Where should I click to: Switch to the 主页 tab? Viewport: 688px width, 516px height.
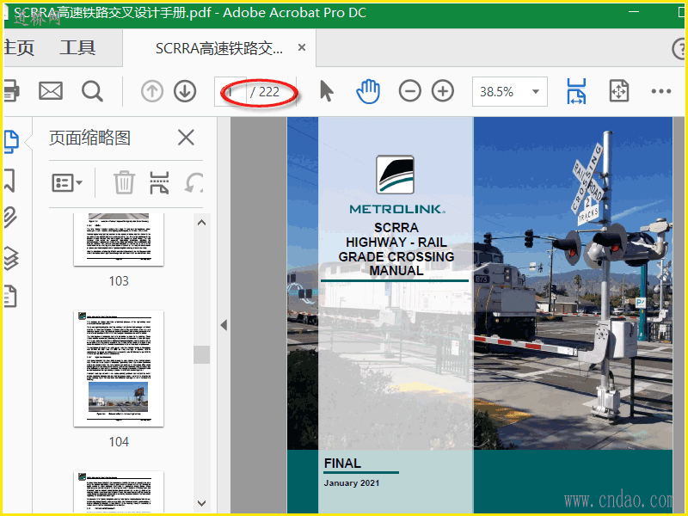click(x=19, y=47)
